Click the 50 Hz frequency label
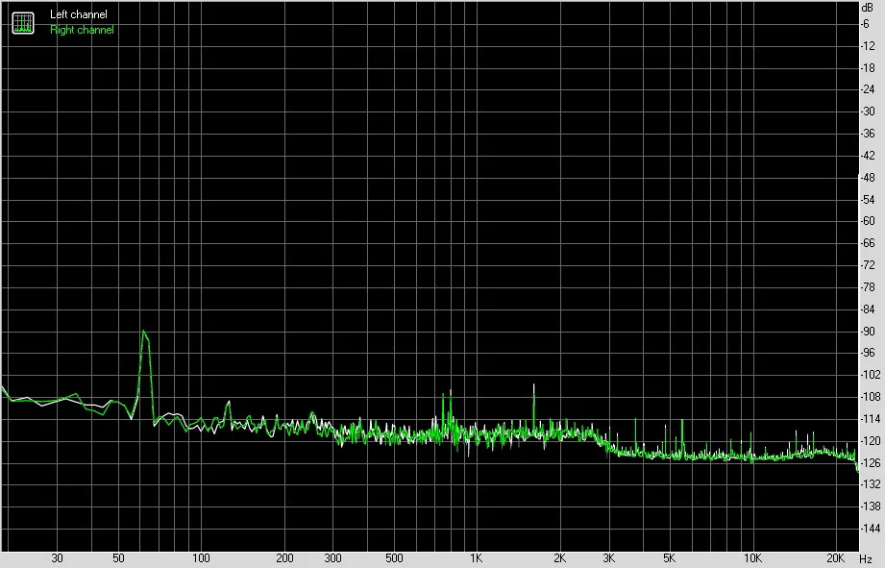 click(118, 558)
